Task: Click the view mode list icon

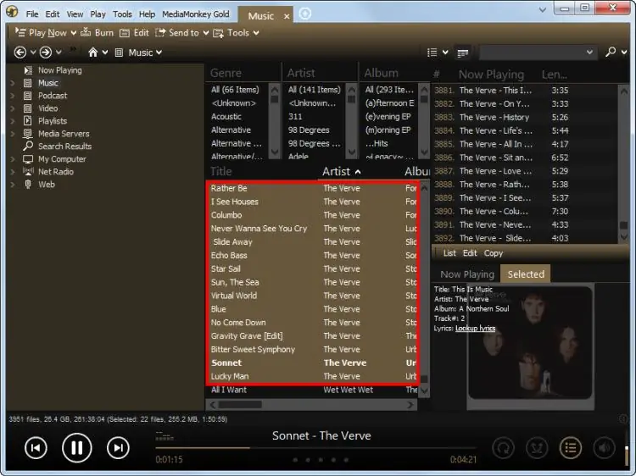Action: click(432, 53)
